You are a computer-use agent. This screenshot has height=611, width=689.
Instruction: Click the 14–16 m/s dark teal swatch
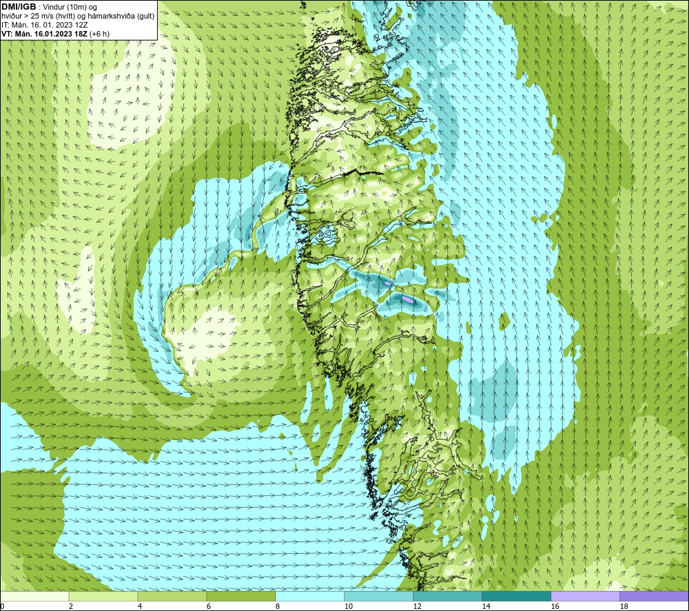point(516,596)
